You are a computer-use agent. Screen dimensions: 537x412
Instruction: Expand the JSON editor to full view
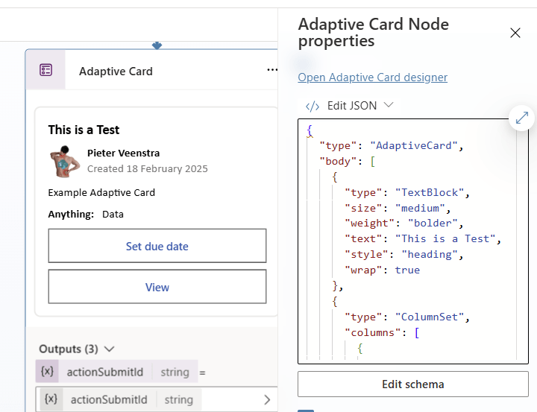tap(521, 118)
